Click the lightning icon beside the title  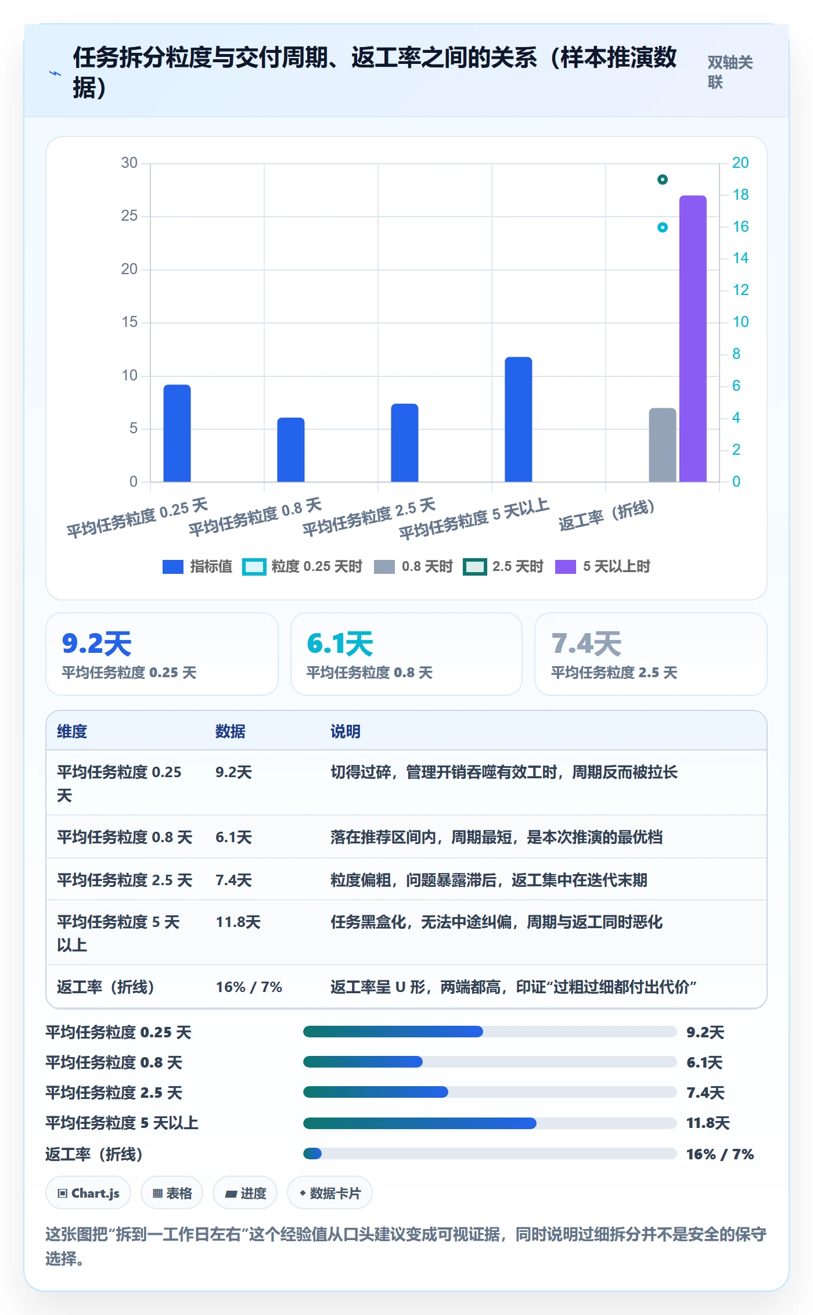tap(55, 73)
